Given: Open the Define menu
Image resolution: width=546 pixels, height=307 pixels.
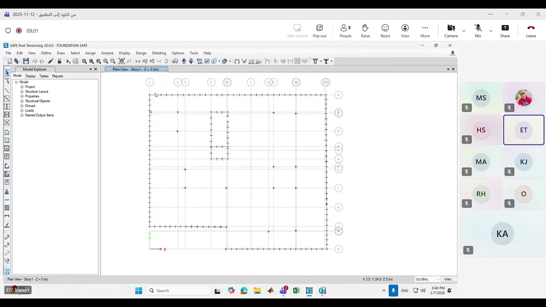Looking at the screenshot, I should (x=46, y=53).
